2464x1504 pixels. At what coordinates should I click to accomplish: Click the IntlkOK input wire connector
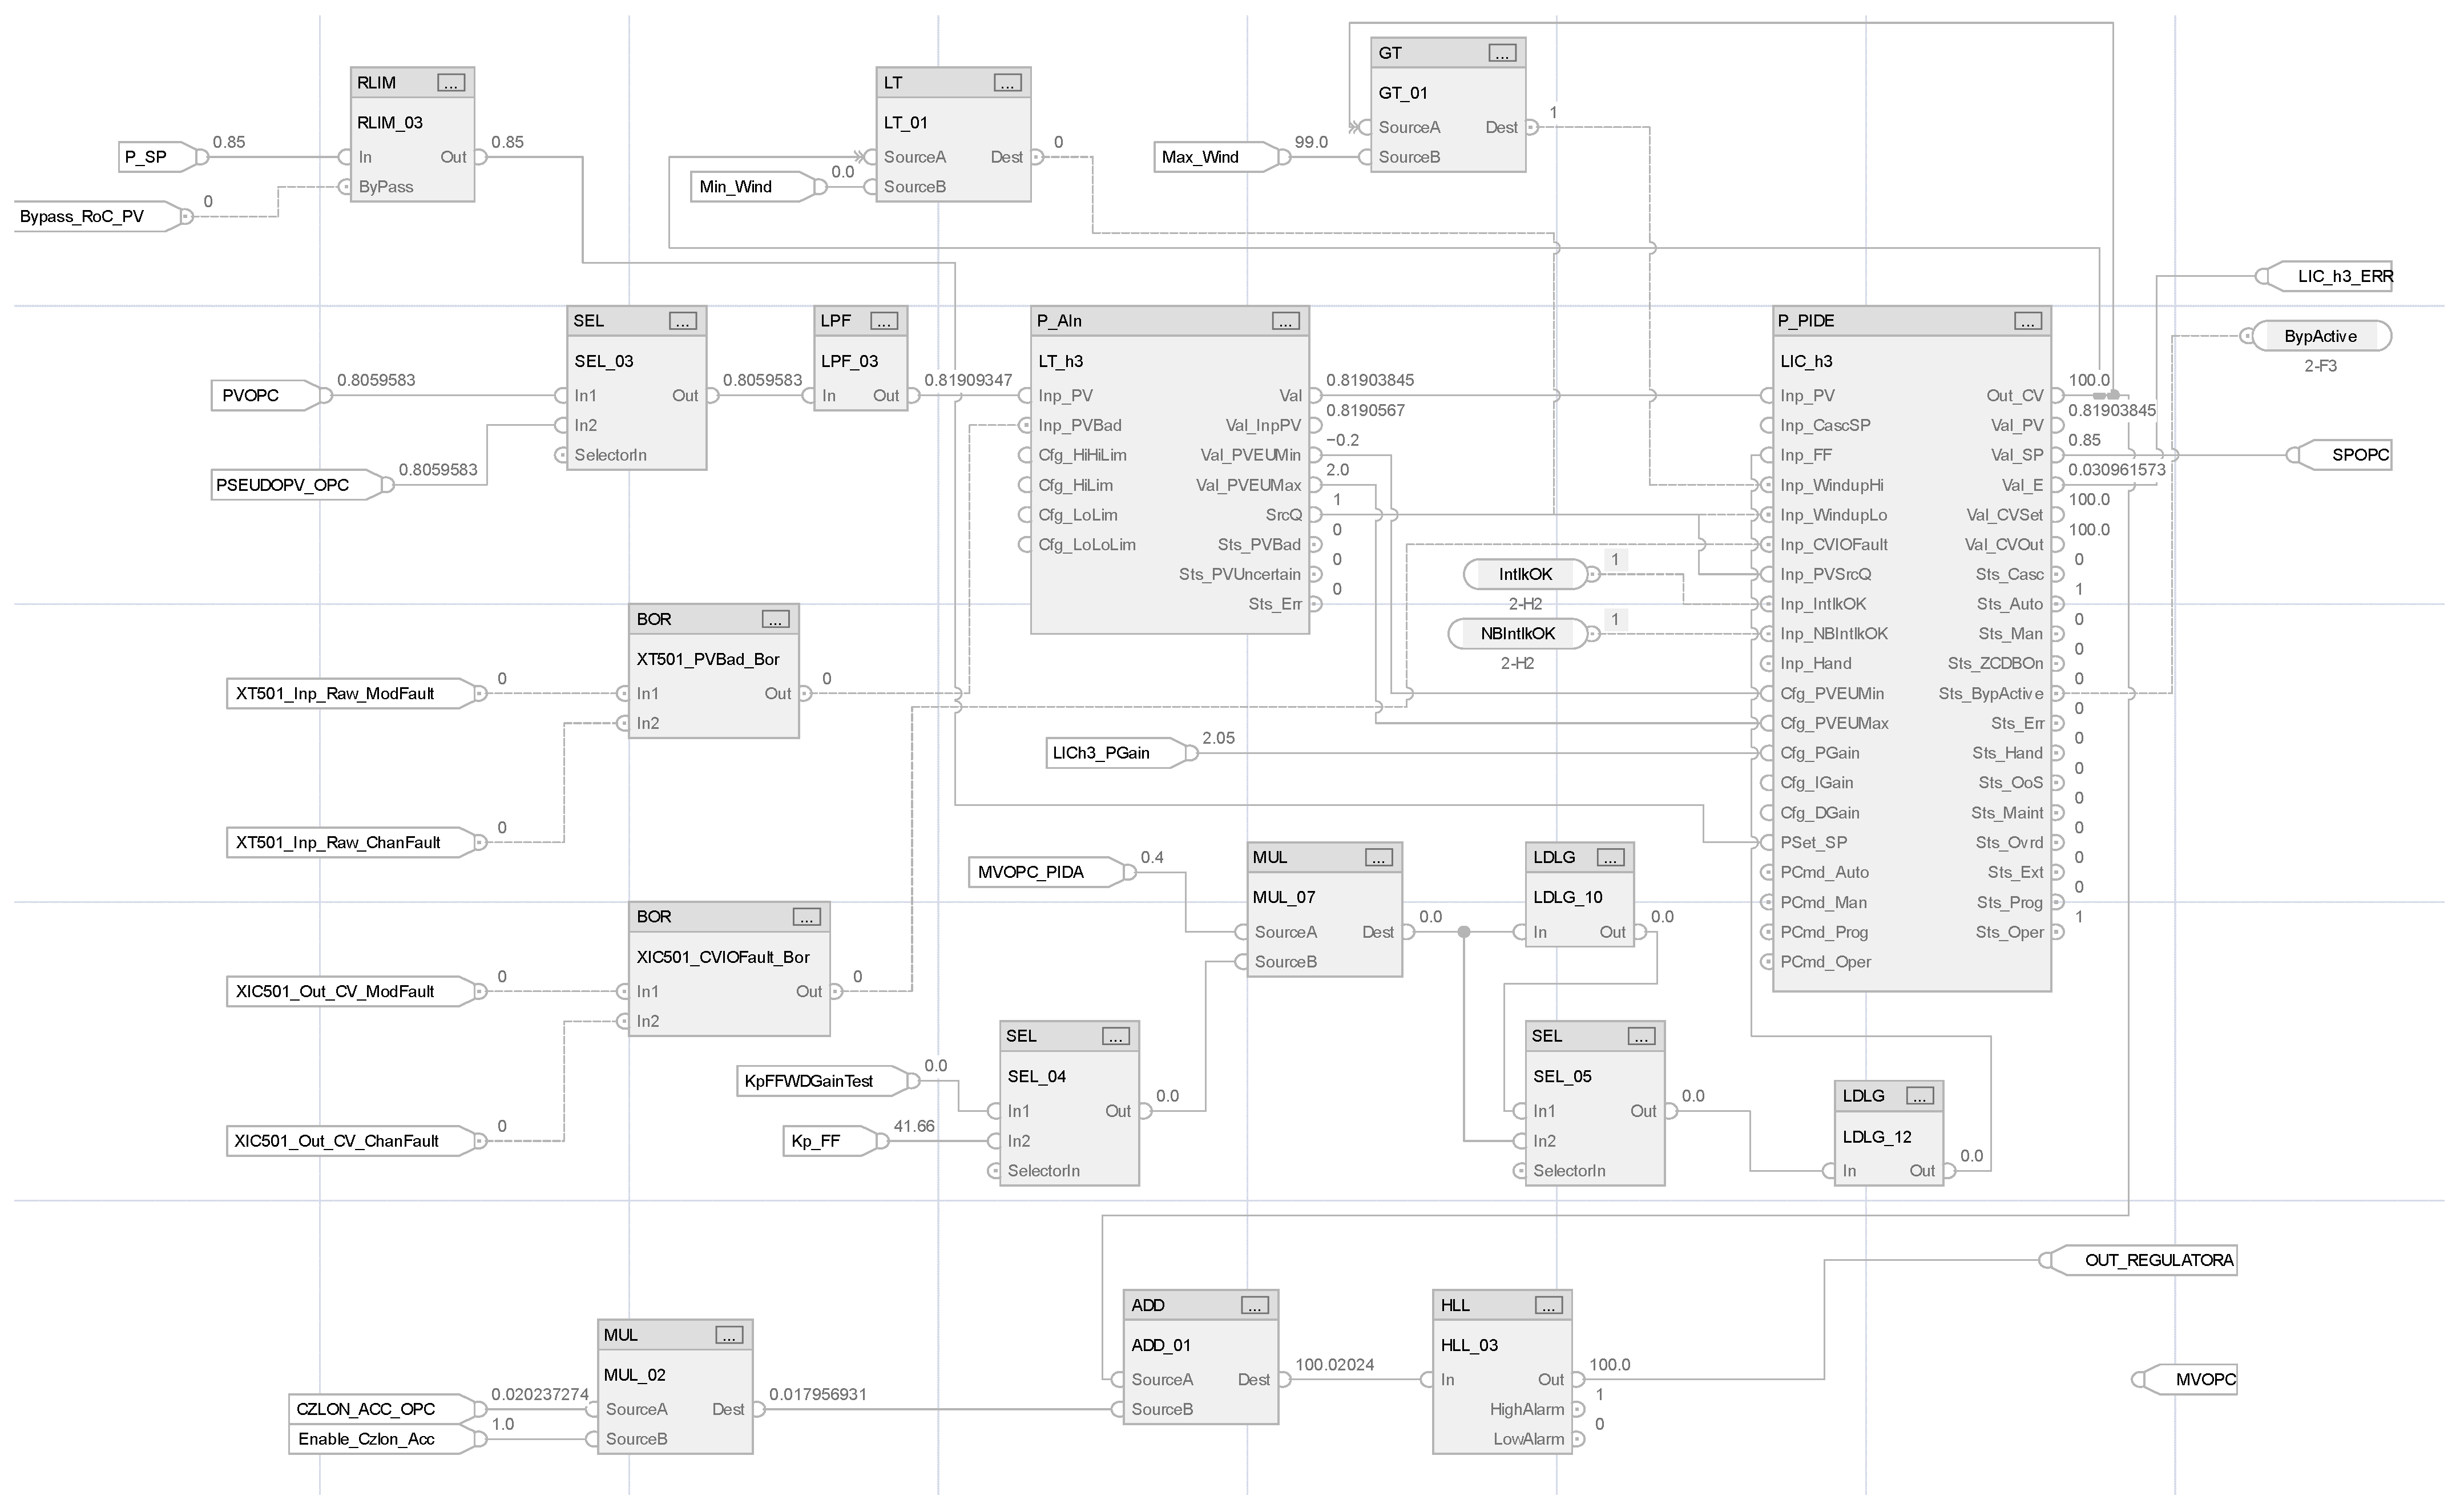click(x=1524, y=575)
